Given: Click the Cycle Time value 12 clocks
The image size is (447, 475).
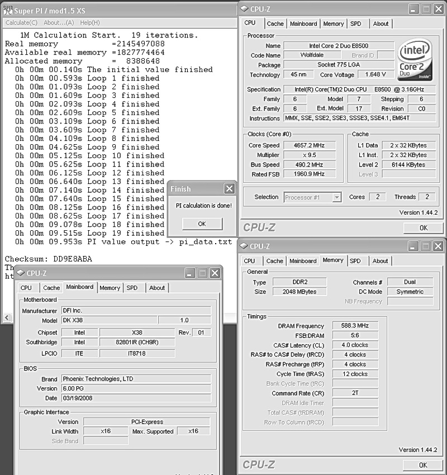Looking at the screenshot, I should tap(355, 374).
